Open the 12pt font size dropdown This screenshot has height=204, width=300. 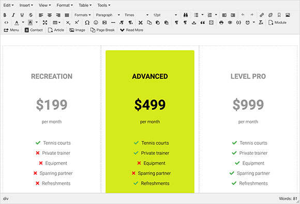(x=165, y=15)
